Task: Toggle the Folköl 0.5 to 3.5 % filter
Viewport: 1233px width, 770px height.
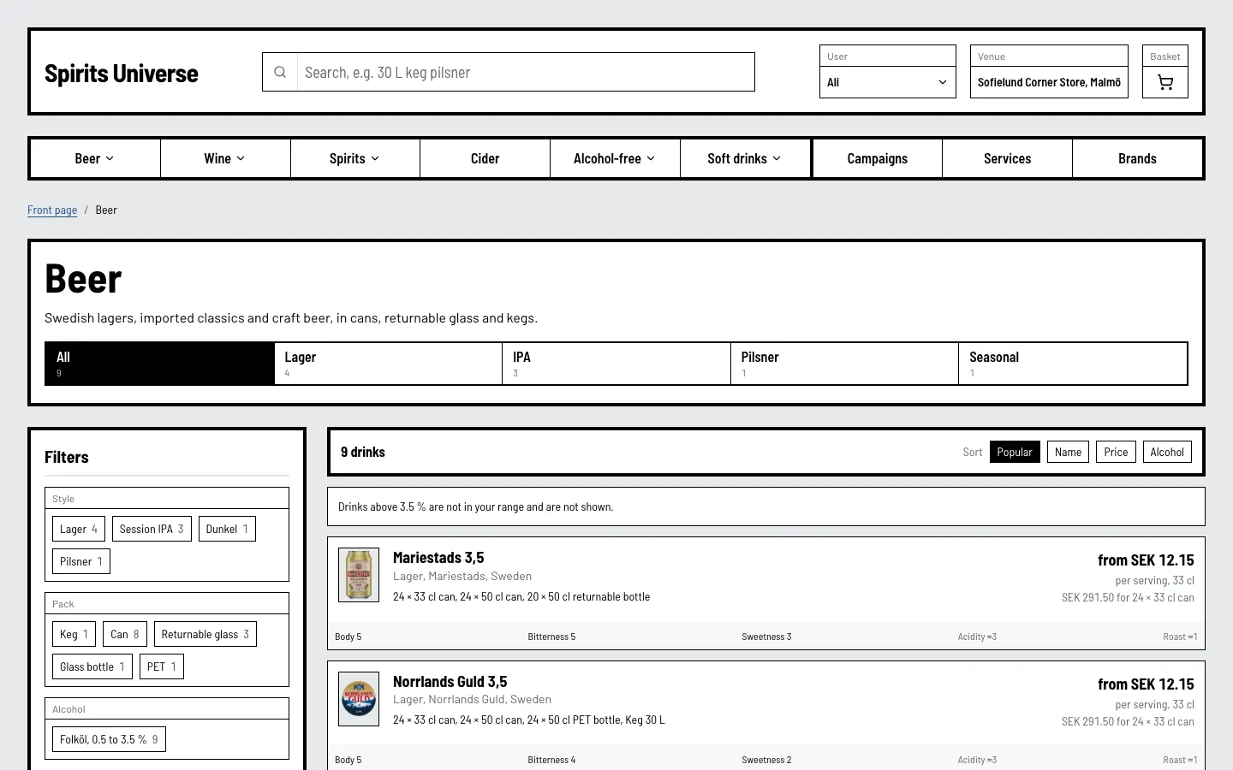Action: [109, 739]
